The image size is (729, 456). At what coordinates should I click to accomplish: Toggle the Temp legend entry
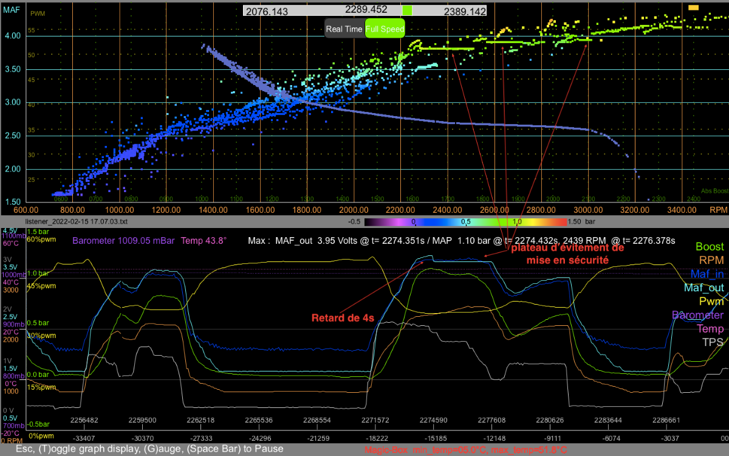(710, 328)
